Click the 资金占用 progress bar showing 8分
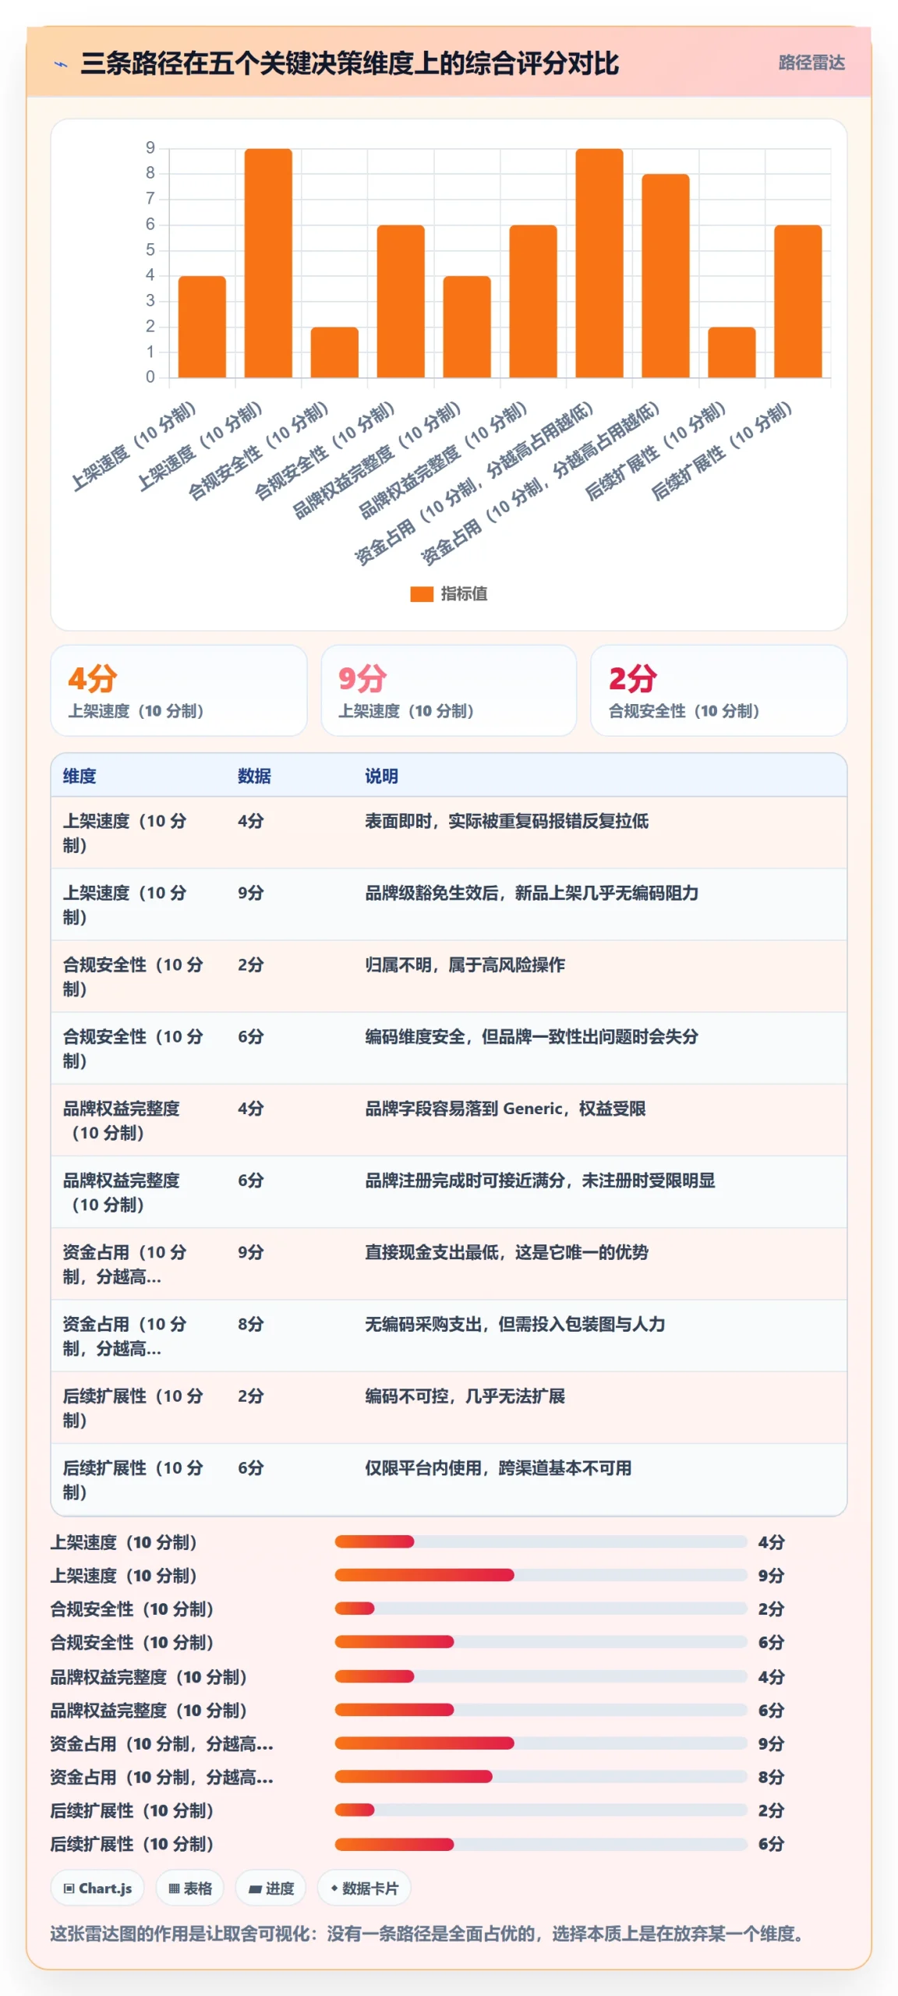Screen dimensions: 898x1996 pos(540,1777)
